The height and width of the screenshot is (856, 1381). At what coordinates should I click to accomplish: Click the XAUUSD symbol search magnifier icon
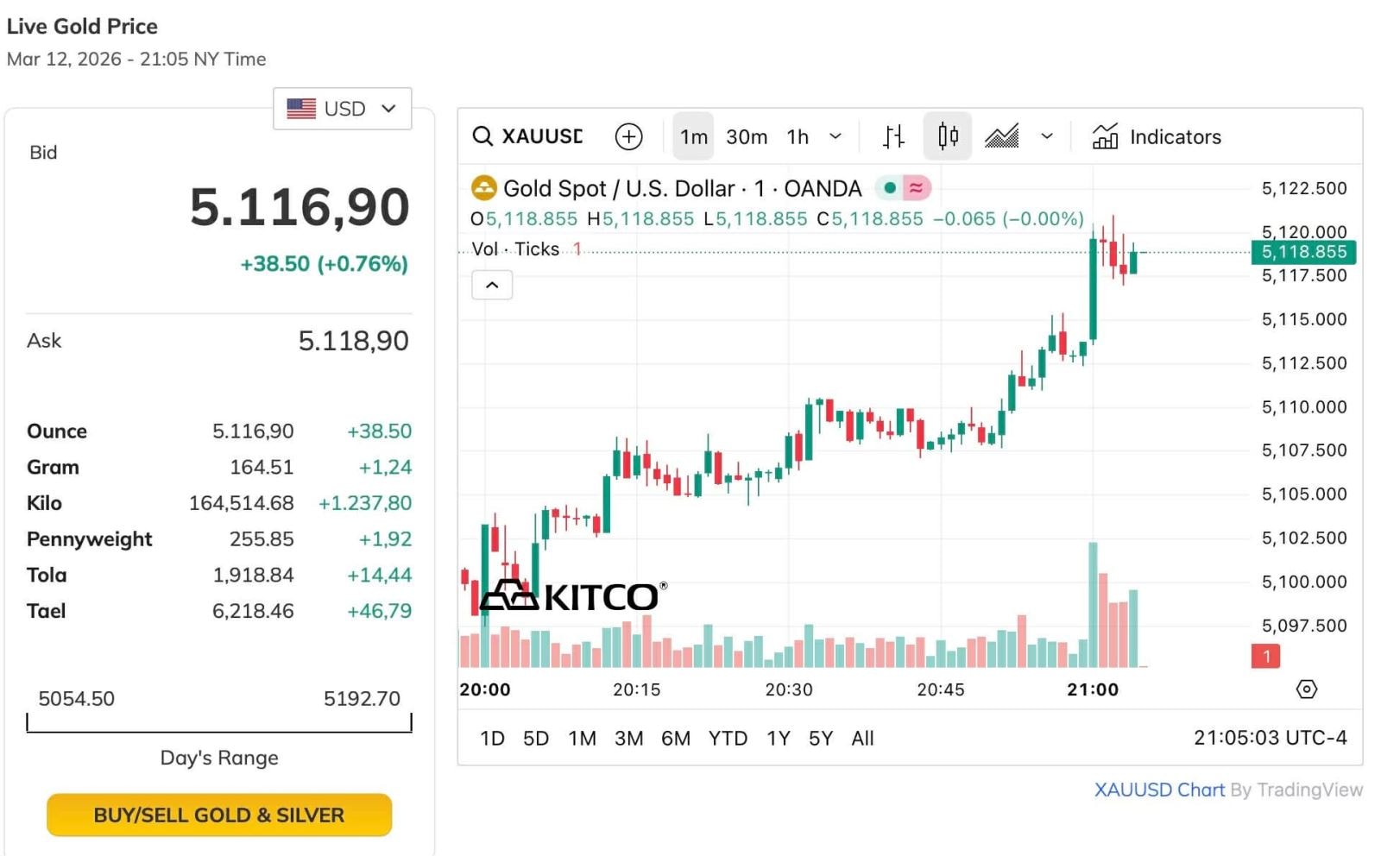[x=482, y=136]
